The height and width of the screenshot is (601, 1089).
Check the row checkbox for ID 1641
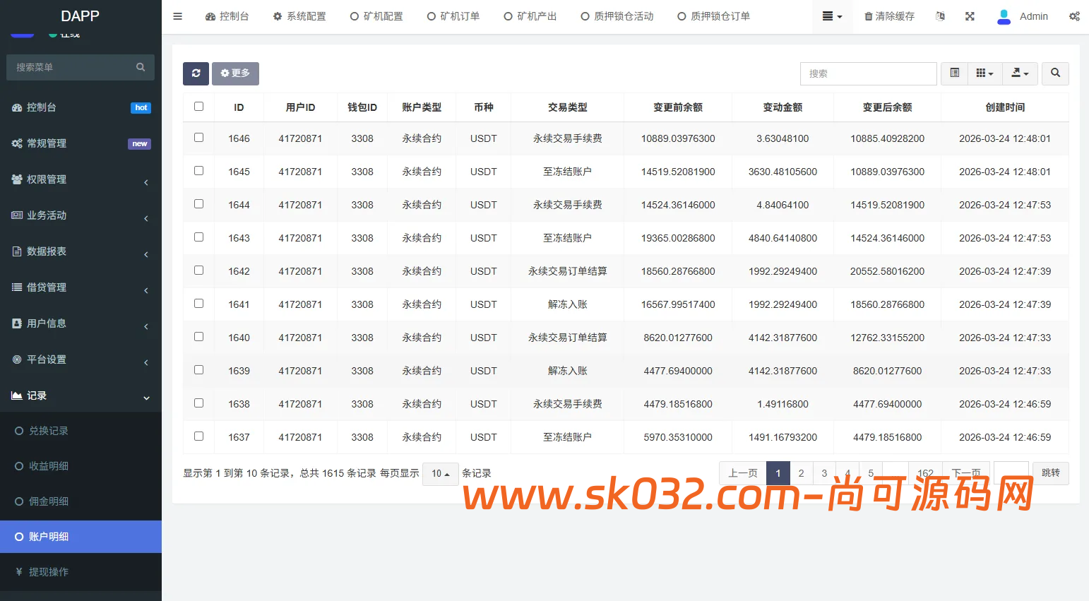[198, 304]
